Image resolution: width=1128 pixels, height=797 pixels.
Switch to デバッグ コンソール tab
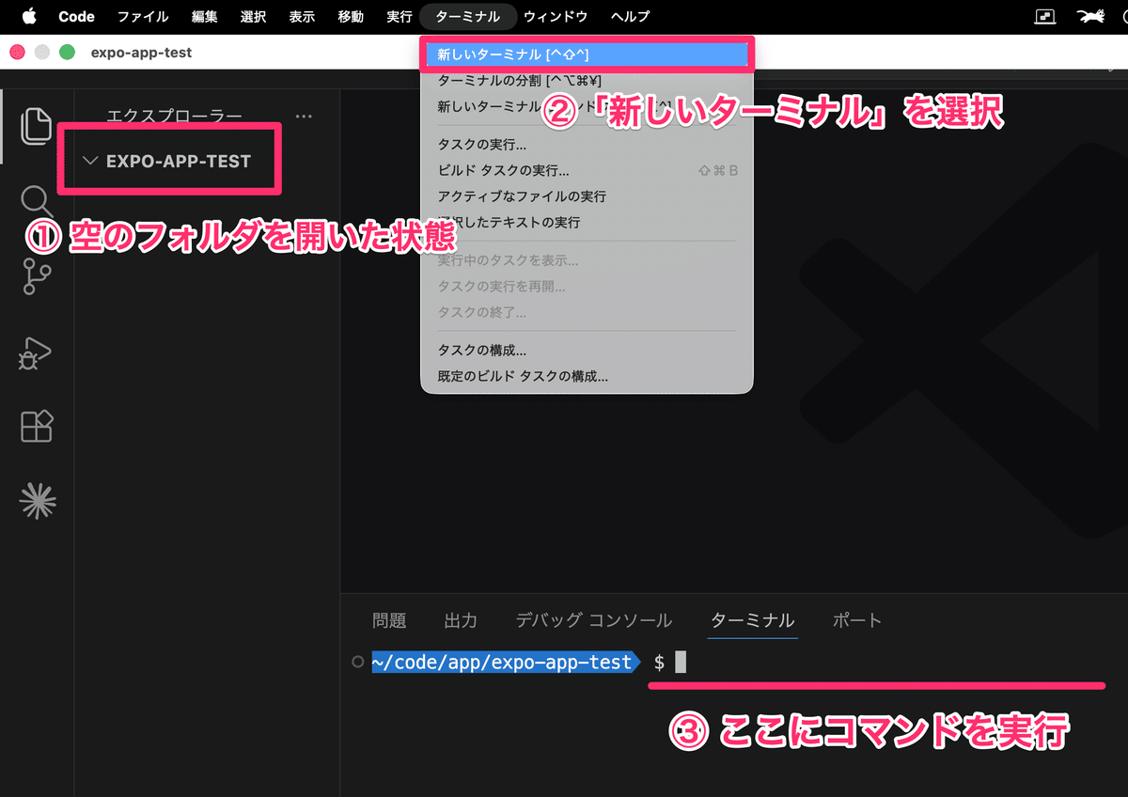593,620
